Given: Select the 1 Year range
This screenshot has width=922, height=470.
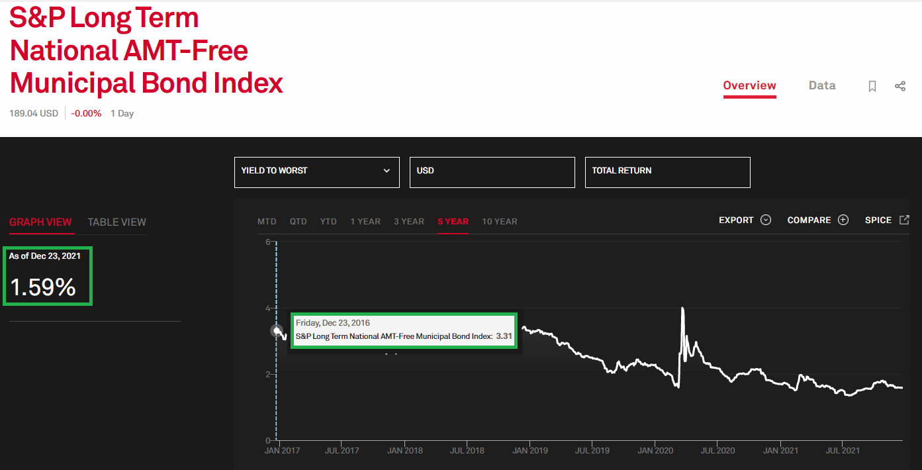Looking at the screenshot, I should (x=365, y=221).
